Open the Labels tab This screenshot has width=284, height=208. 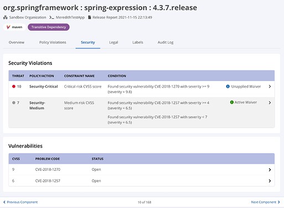pos(138,42)
